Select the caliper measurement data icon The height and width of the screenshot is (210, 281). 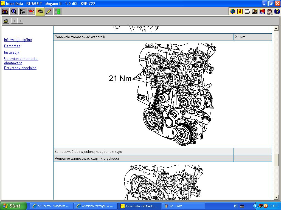click(23, 11)
